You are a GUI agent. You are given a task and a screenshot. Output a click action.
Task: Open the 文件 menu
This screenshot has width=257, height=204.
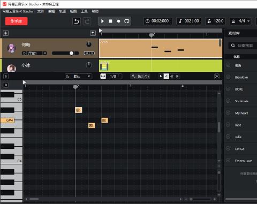[x=41, y=11]
